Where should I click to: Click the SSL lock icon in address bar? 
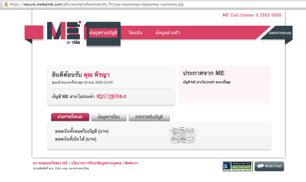tap(6, 4)
